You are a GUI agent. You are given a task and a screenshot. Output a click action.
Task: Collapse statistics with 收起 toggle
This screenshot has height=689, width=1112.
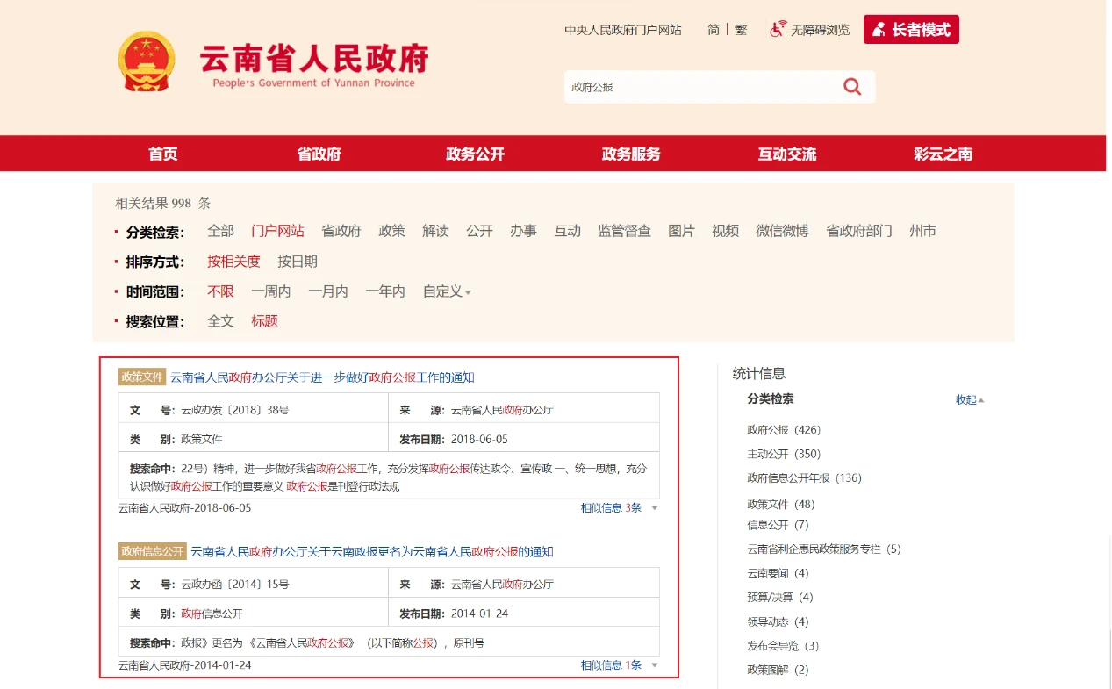click(970, 399)
